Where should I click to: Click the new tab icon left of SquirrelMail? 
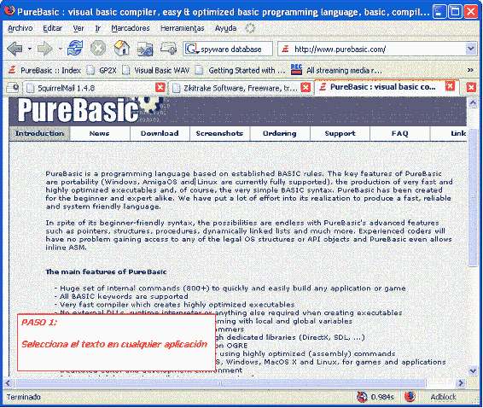pos(13,88)
